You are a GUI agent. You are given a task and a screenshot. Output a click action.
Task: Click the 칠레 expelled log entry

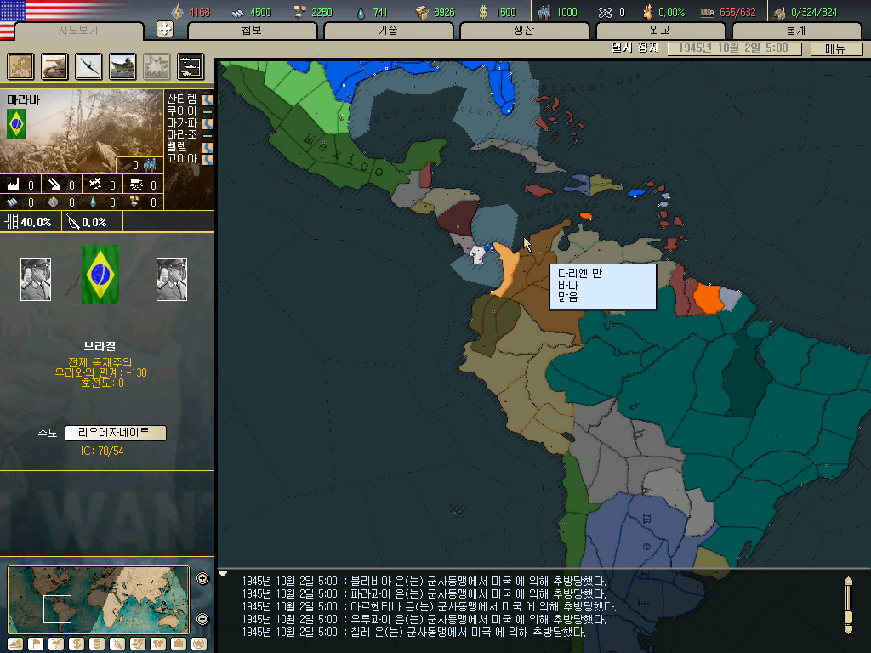pyautogui.click(x=413, y=632)
